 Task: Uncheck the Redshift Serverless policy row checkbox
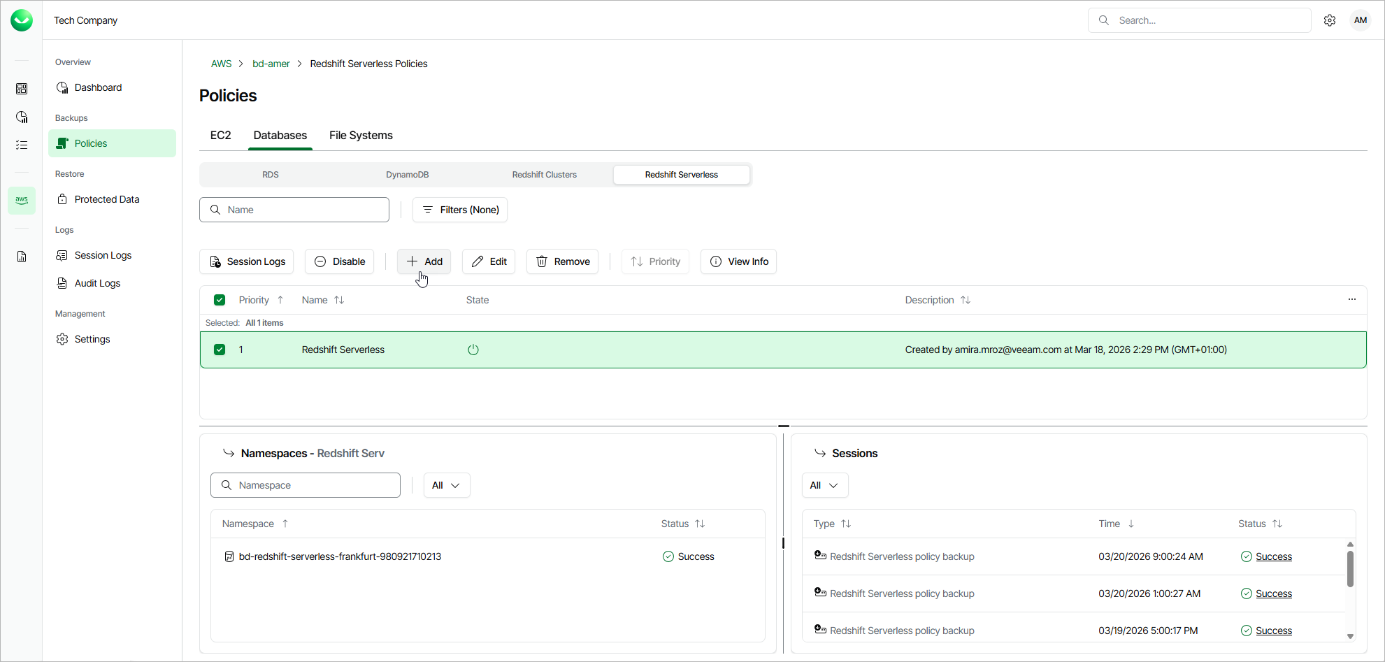tap(220, 350)
